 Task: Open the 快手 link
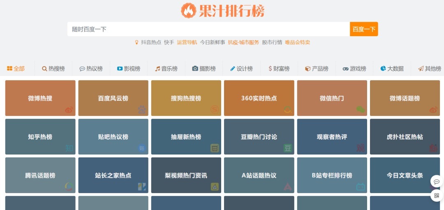pos(169,42)
